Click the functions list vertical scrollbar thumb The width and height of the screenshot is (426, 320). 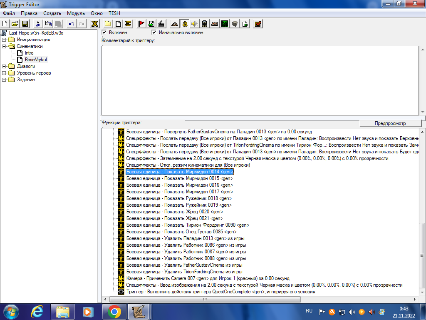tap(422, 255)
